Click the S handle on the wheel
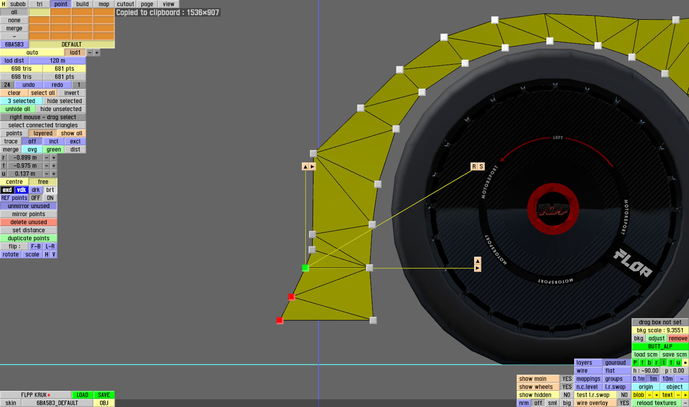 tap(481, 166)
